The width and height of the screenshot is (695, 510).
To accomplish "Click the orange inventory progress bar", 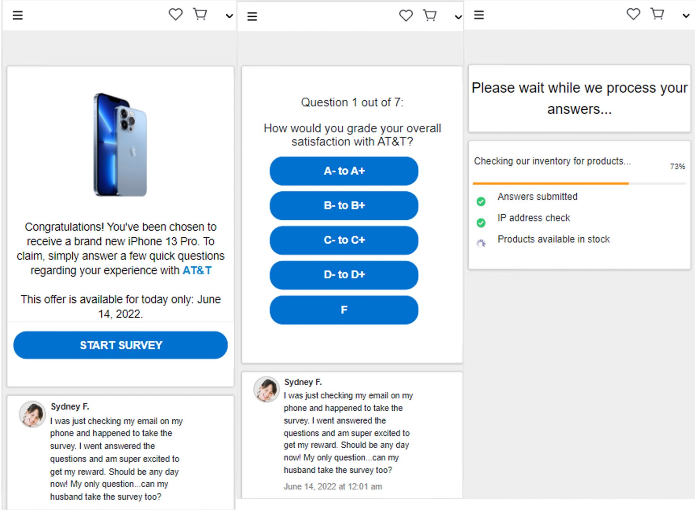I will (550, 183).
